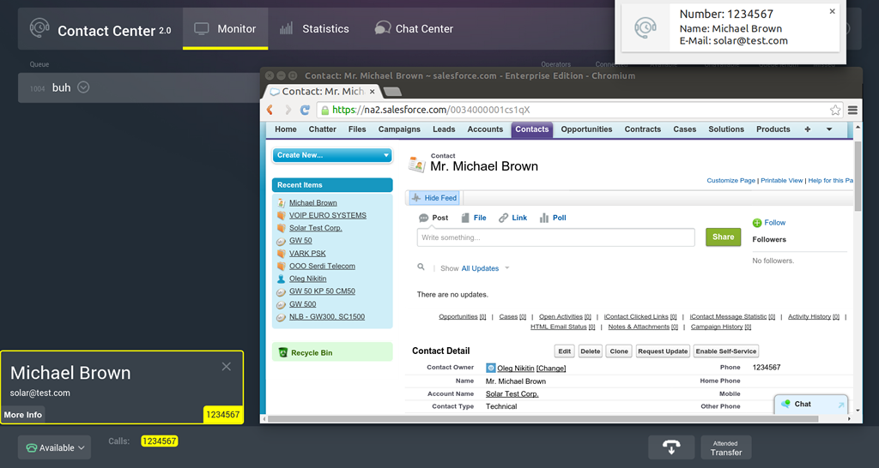
Task: Select the Link feed option
Action: (513, 218)
